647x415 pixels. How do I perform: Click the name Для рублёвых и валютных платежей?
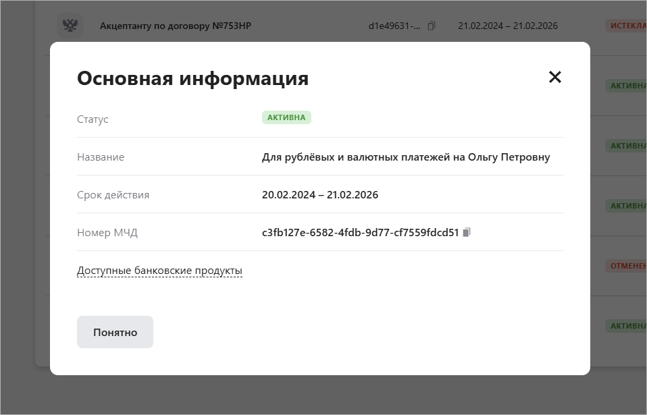(x=405, y=157)
